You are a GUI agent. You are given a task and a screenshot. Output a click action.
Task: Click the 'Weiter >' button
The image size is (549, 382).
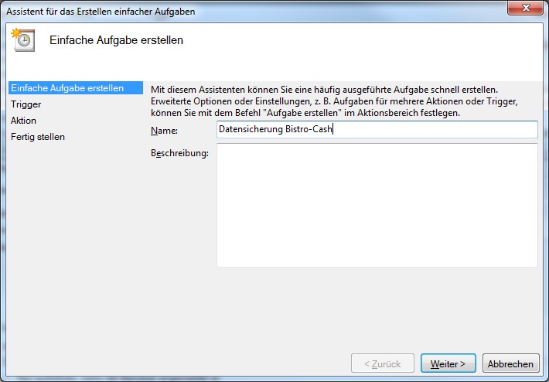point(448,363)
